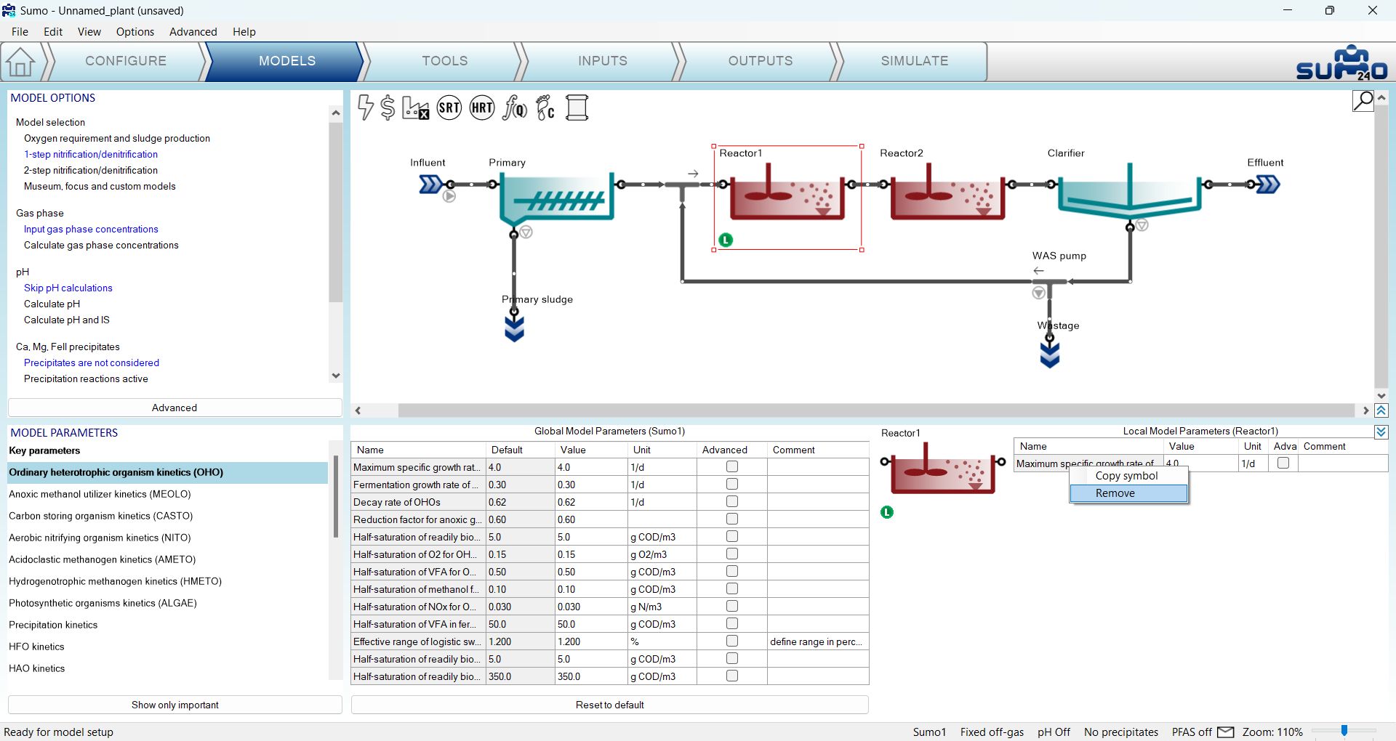Go to the Home icon
The height and width of the screenshot is (741, 1396).
pos(20,62)
